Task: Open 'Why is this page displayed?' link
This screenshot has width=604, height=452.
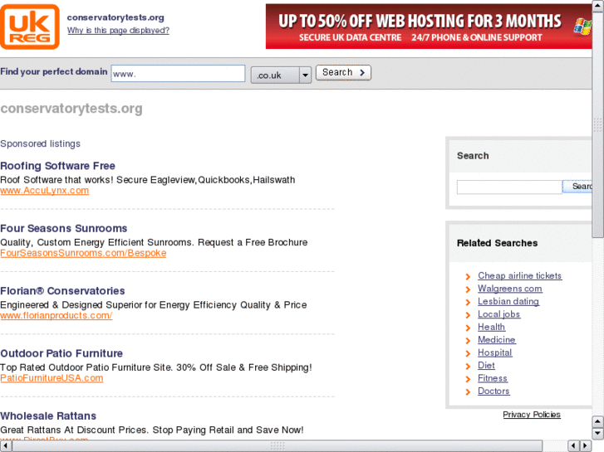Action: [x=118, y=31]
